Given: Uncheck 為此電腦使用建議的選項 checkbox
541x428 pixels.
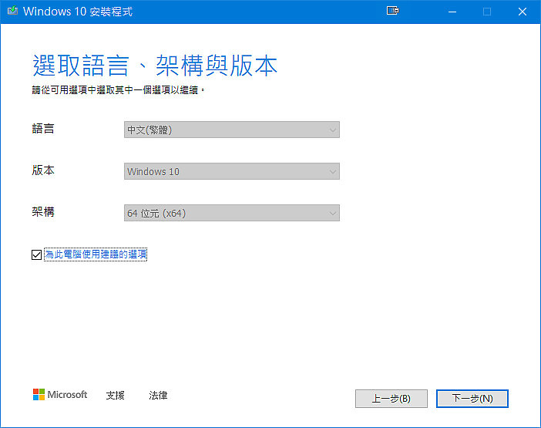Looking at the screenshot, I should coord(36,254).
